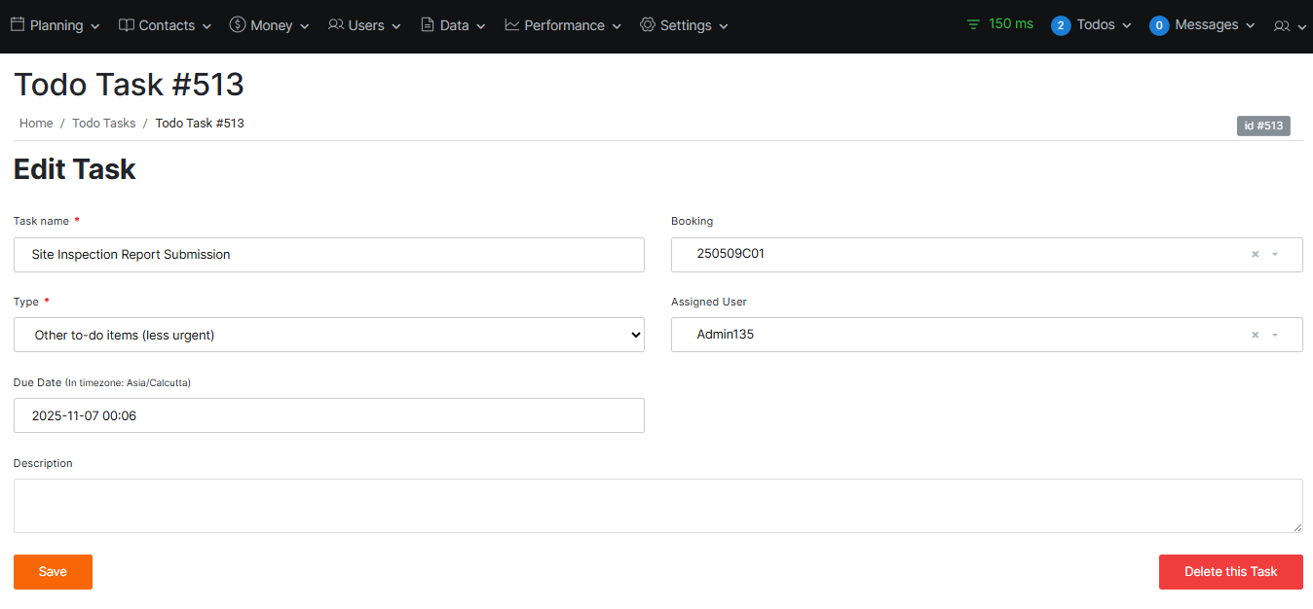Click the Contacts book icon
The image size is (1313, 609).
click(127, 24)
